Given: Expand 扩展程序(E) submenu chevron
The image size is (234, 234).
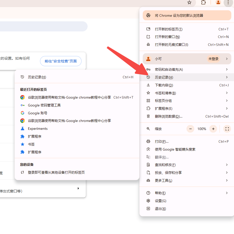Looking at the screenshot, I should click(x=227, y=109).
